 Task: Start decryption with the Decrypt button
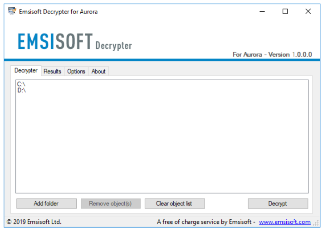click(x=278, y=204)
